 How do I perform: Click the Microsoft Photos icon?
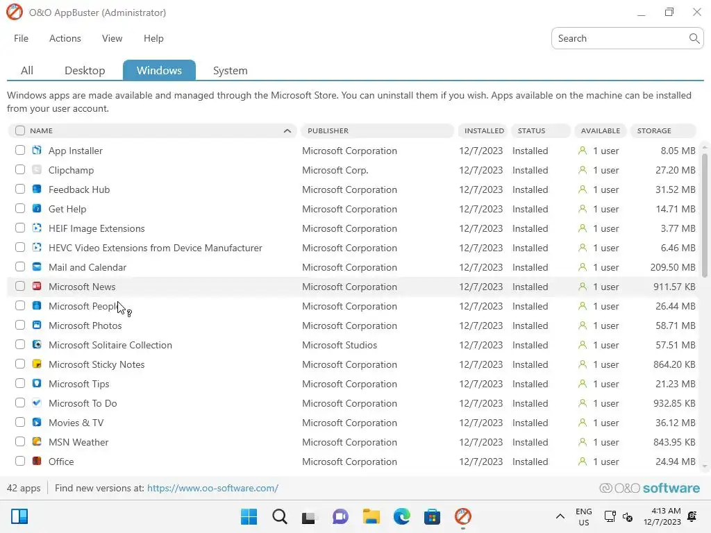click(x=37, y=325)
